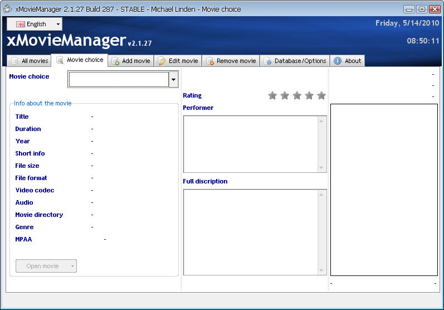
Task: Set rating to three stars
Action: (297, 95)
